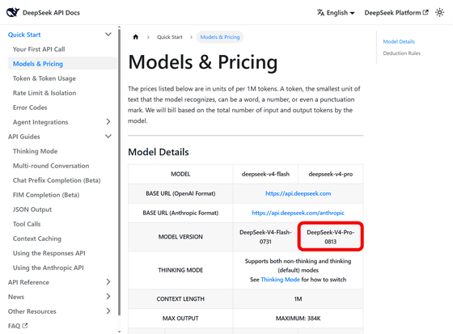
Task: Open Chat Prefix Completion (Beta) guide
Action: (57, 180)
